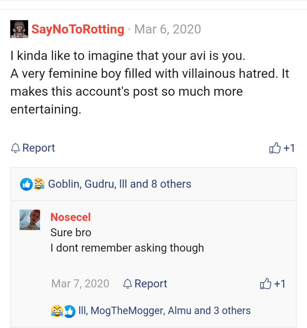Like SayNoToRotting's post with thumbs-up icon

(x=275, y=148)
